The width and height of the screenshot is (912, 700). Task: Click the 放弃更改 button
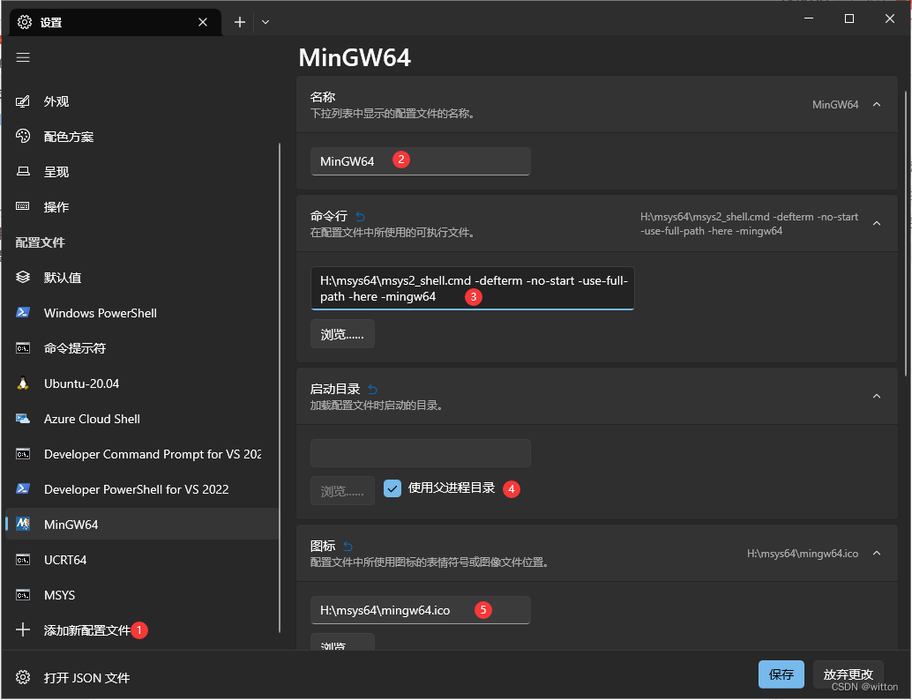(848, 674)
